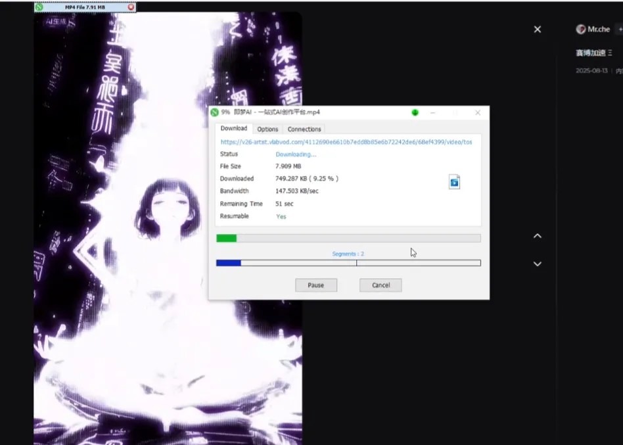The image size is (623, 445).
Task: Click the vlabvod.com download URL link
Action: pyautogui.click(x=346, y=141)
